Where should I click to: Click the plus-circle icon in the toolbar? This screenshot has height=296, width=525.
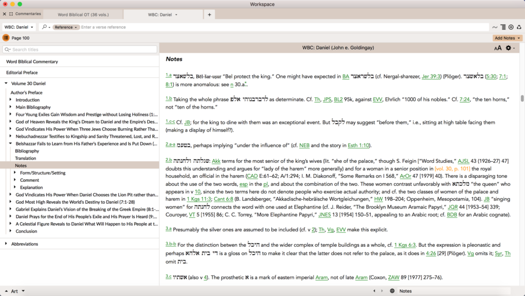tap(511, 27)
